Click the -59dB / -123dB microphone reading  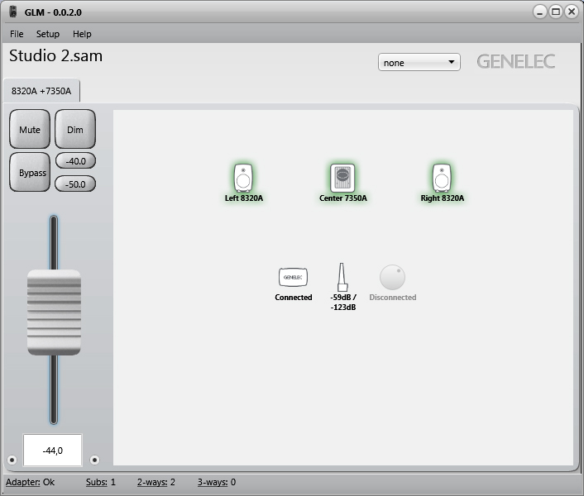click(343, 302)
